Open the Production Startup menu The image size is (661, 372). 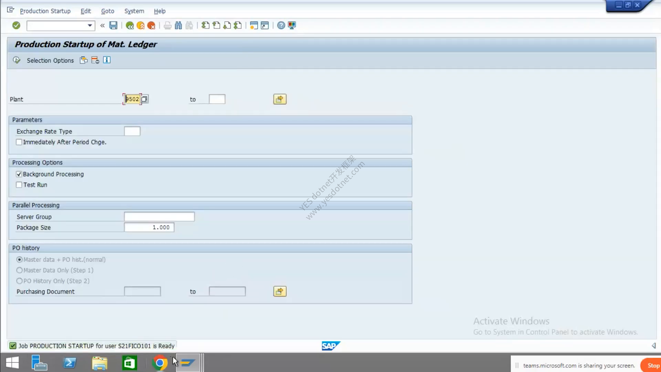click(45, 11)
